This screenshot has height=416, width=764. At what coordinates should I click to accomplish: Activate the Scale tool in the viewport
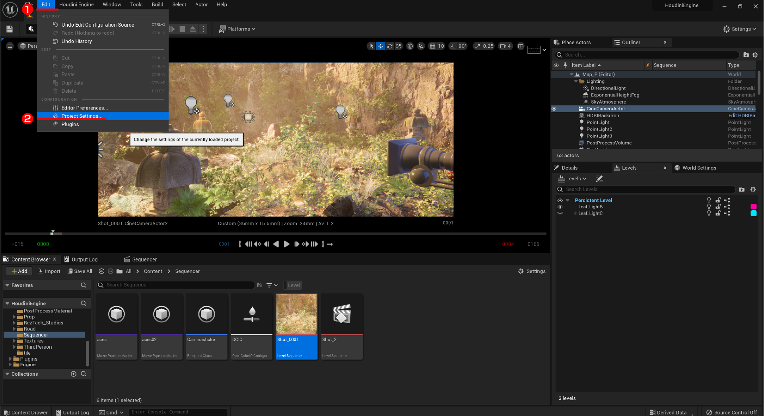(399, 46)
